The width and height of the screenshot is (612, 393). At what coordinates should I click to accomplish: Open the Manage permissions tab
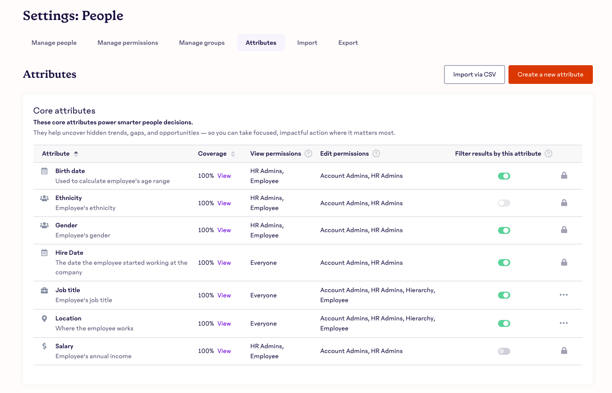(128, 43)
